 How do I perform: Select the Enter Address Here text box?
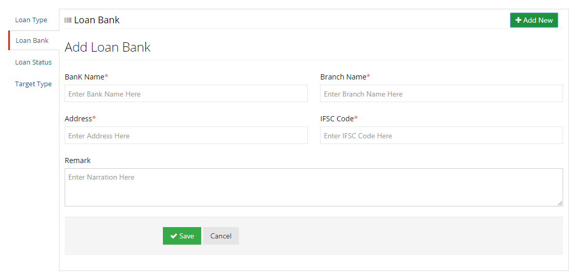coord(186,136)
